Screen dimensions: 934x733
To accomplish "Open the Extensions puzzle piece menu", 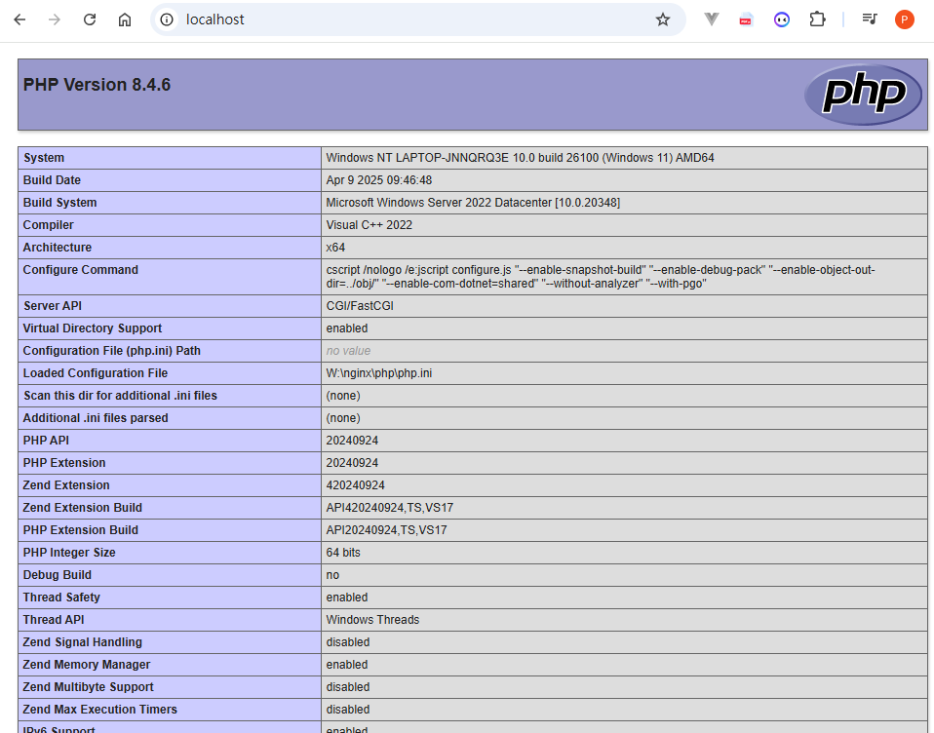I will [817, 19].
